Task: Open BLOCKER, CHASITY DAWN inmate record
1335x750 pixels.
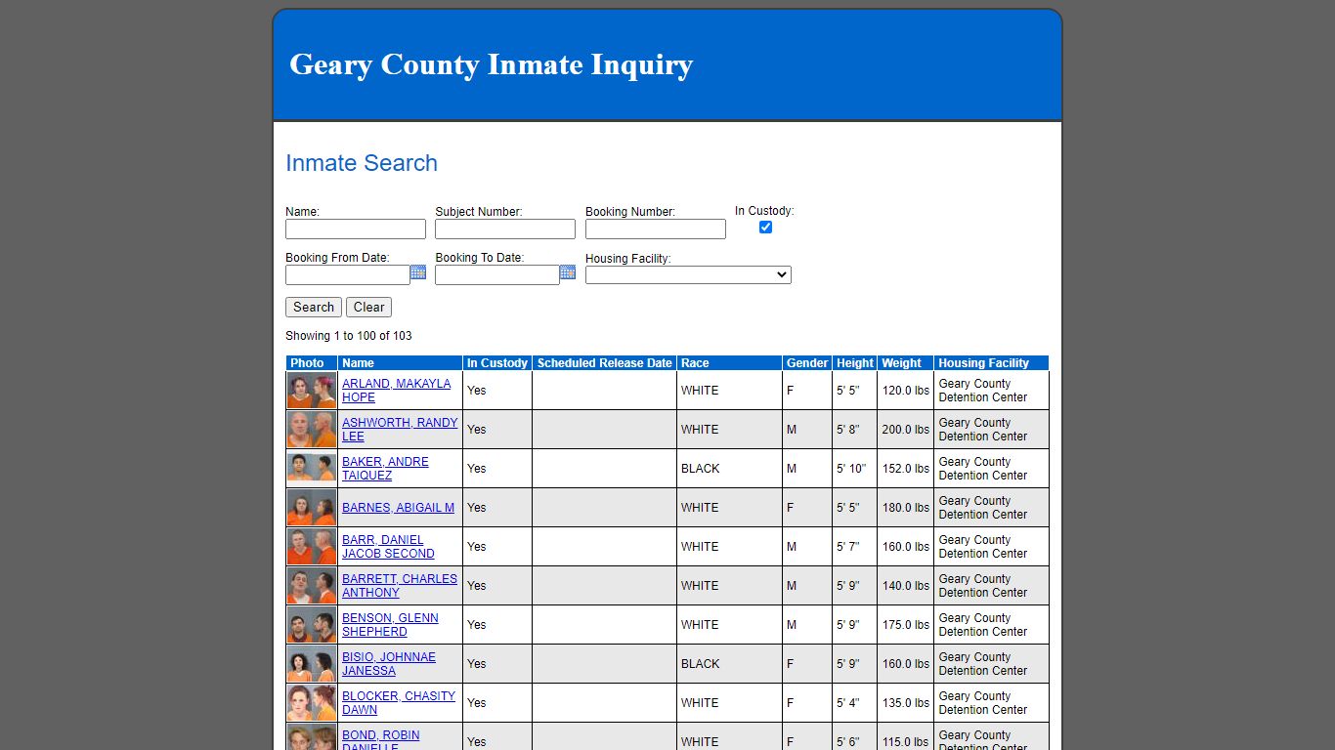Action: (399, 703)
